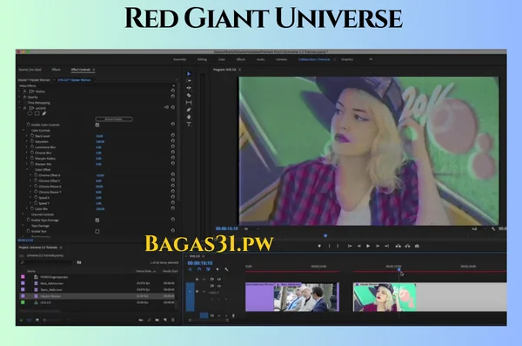The height and width of the screenshot is (346, 522).
Task: Toggle Snap in the timeline
Action: 199,269
